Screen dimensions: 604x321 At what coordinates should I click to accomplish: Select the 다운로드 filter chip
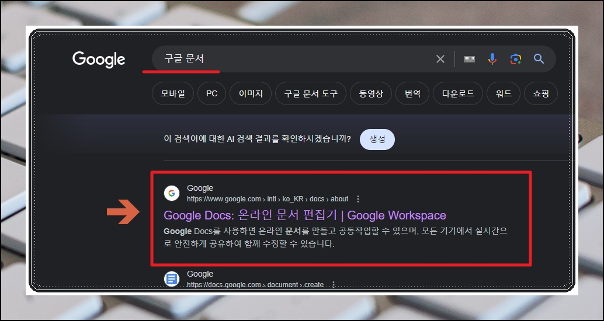[458, 93]
